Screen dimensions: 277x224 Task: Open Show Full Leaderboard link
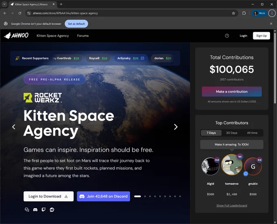(232, 205)
